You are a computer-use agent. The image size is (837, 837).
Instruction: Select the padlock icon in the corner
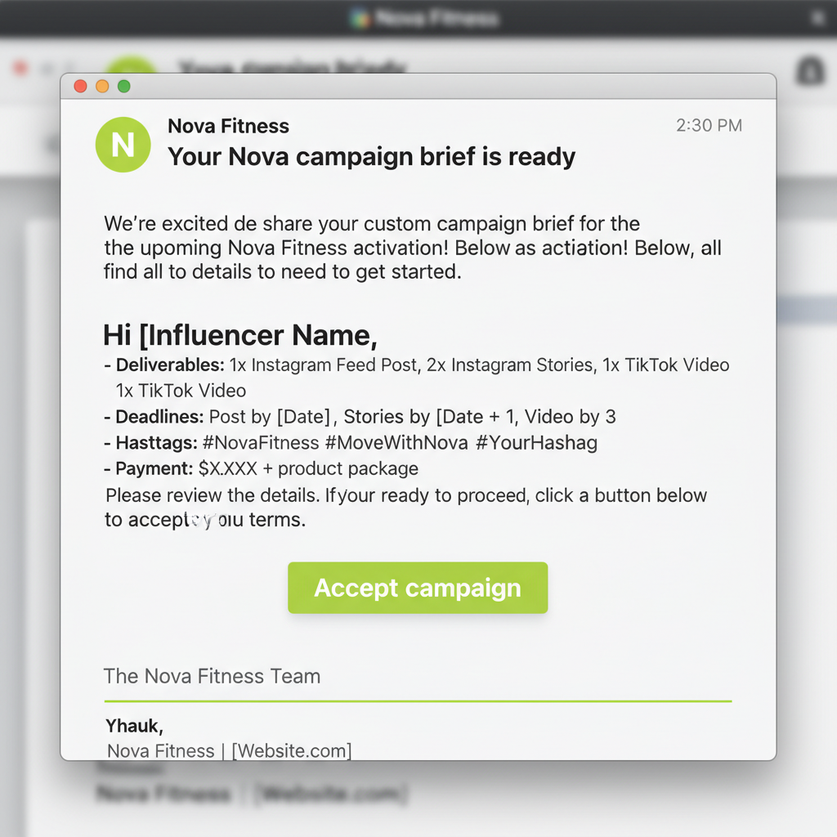[x=809, y=70]
